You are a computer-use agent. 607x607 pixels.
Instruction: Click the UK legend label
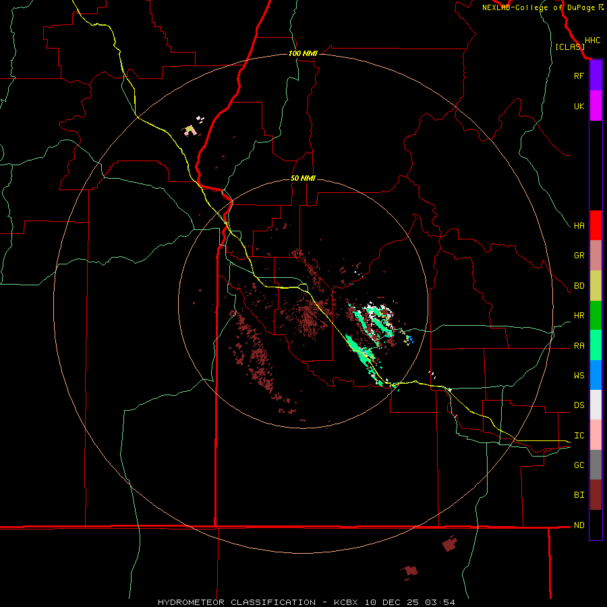tap(579, 106)
